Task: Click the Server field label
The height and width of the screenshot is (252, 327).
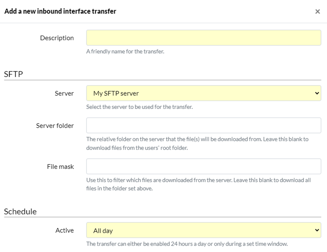Action: 64,93
